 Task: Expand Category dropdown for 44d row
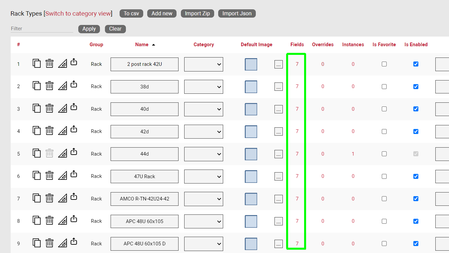click(204, 154)
